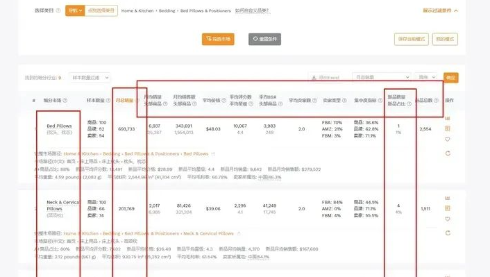This screenshot has width=490, height=277.
Task: Refresh the Neck & Cervical Pillows row
Action: click(448, 233)
